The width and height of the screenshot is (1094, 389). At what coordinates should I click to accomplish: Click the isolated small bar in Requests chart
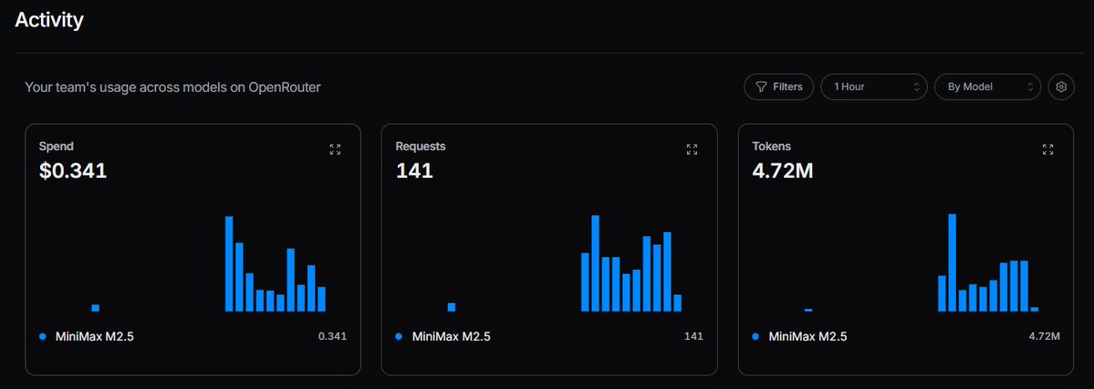click(x=452, y=307)
